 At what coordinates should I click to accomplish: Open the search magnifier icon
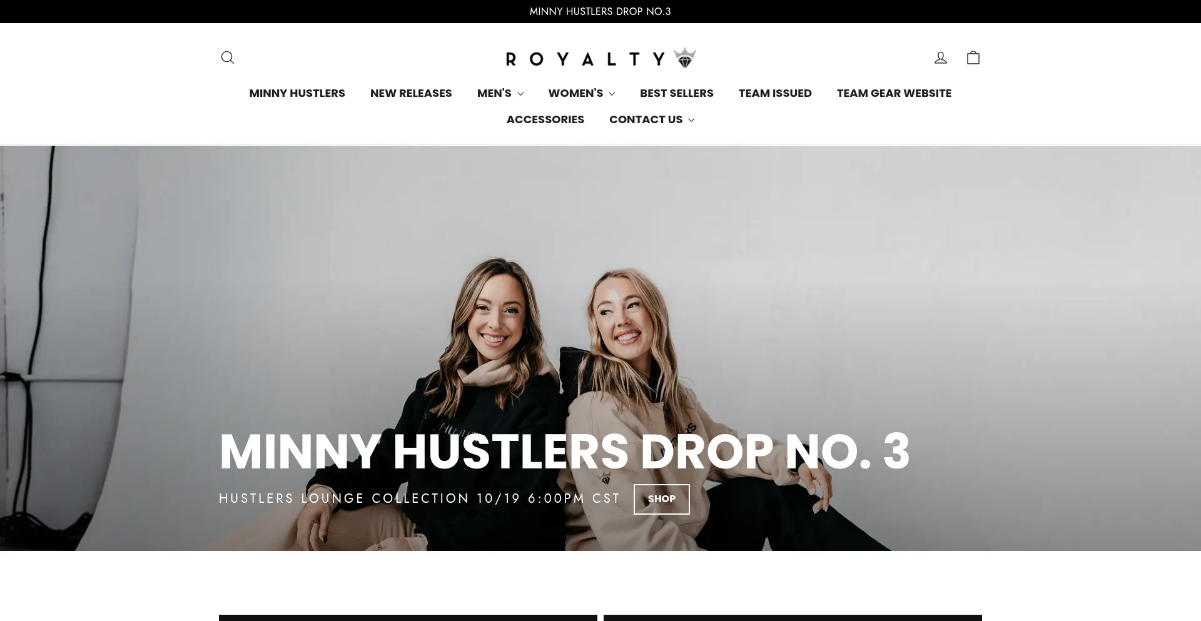click(228, 58)
